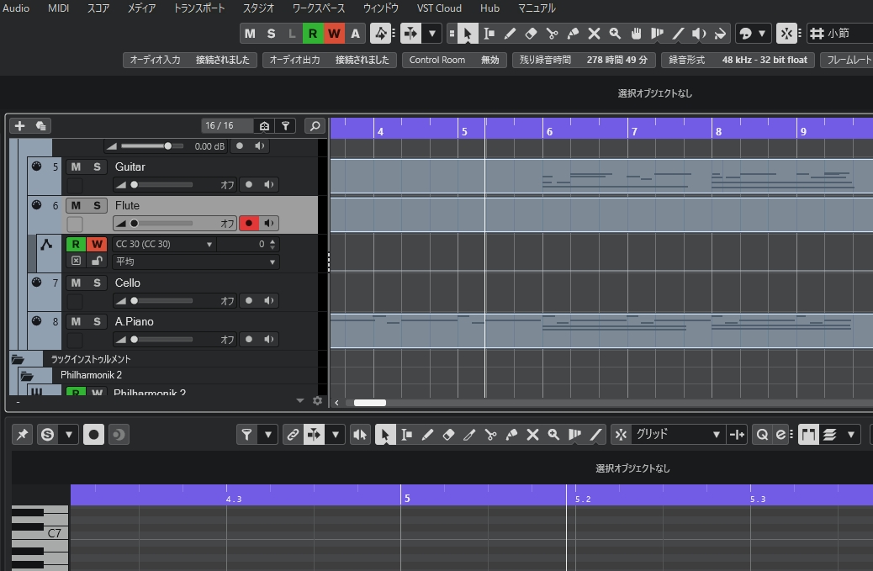Open the Hub menu
This screenshot has height=571, width=873.
pyautogui.click(x=490, y=8)
